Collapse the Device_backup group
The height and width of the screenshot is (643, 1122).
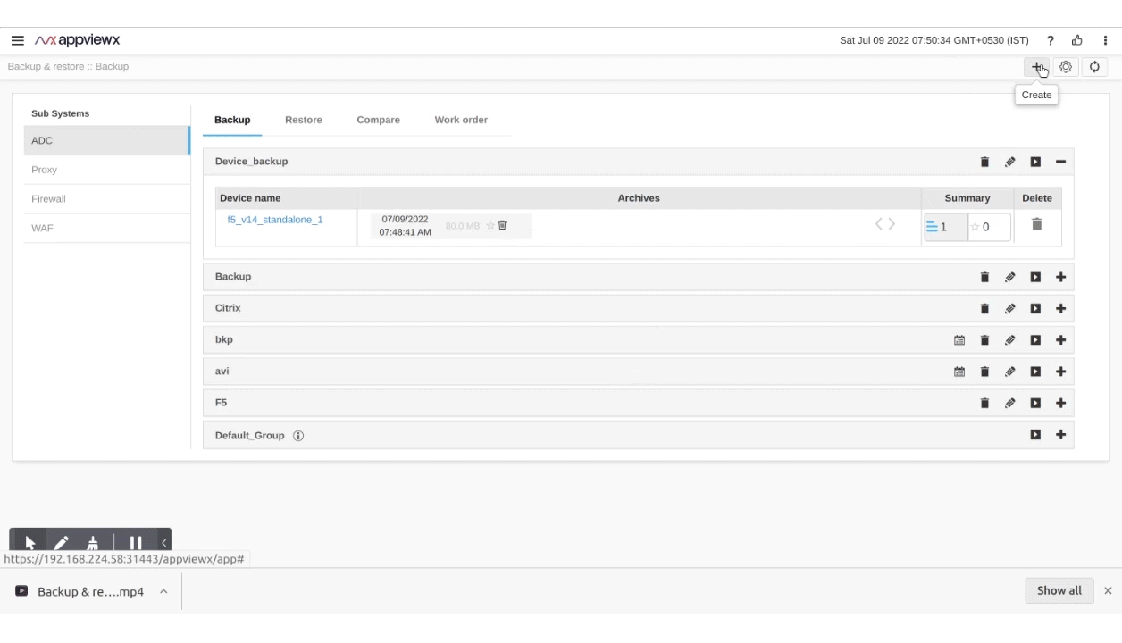(1060, 162)
